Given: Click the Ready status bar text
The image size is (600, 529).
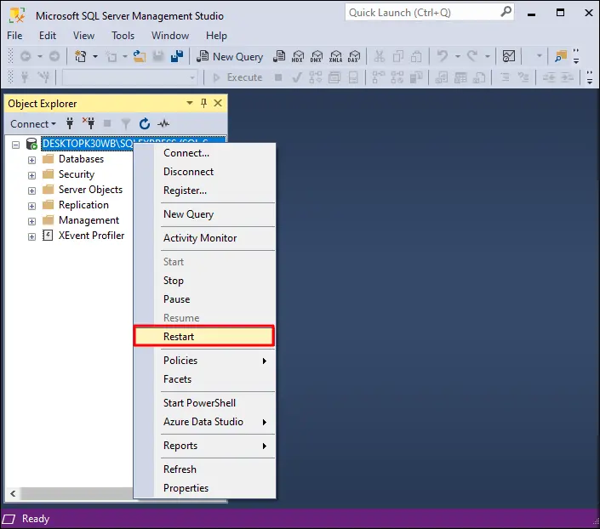Looking at the screenshot, I should (x=36, y=519).
